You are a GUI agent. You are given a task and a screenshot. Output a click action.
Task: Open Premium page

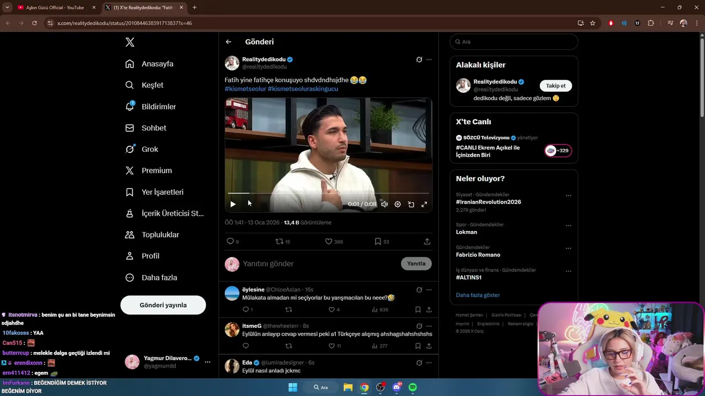149,170
